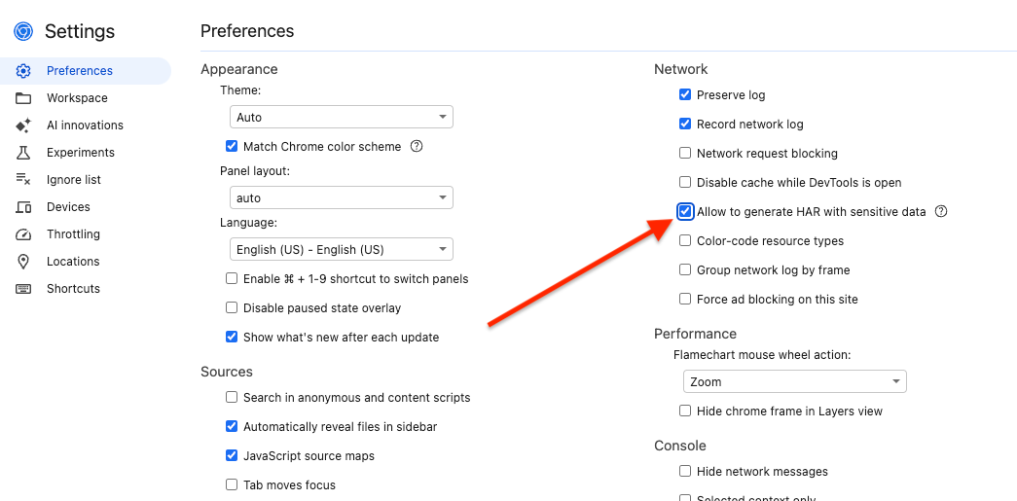Screen dimensions: 1017x501
Task: Expand the Language dropdown English (US)
Action: point(342,250)
